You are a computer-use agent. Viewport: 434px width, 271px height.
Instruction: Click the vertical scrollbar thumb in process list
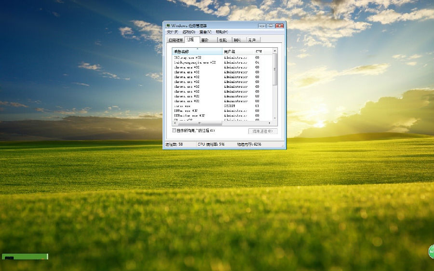275,69
